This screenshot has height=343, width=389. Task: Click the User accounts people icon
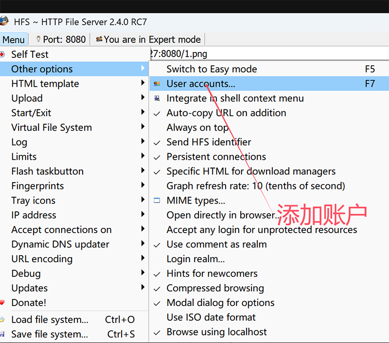(x=157, y=84)
